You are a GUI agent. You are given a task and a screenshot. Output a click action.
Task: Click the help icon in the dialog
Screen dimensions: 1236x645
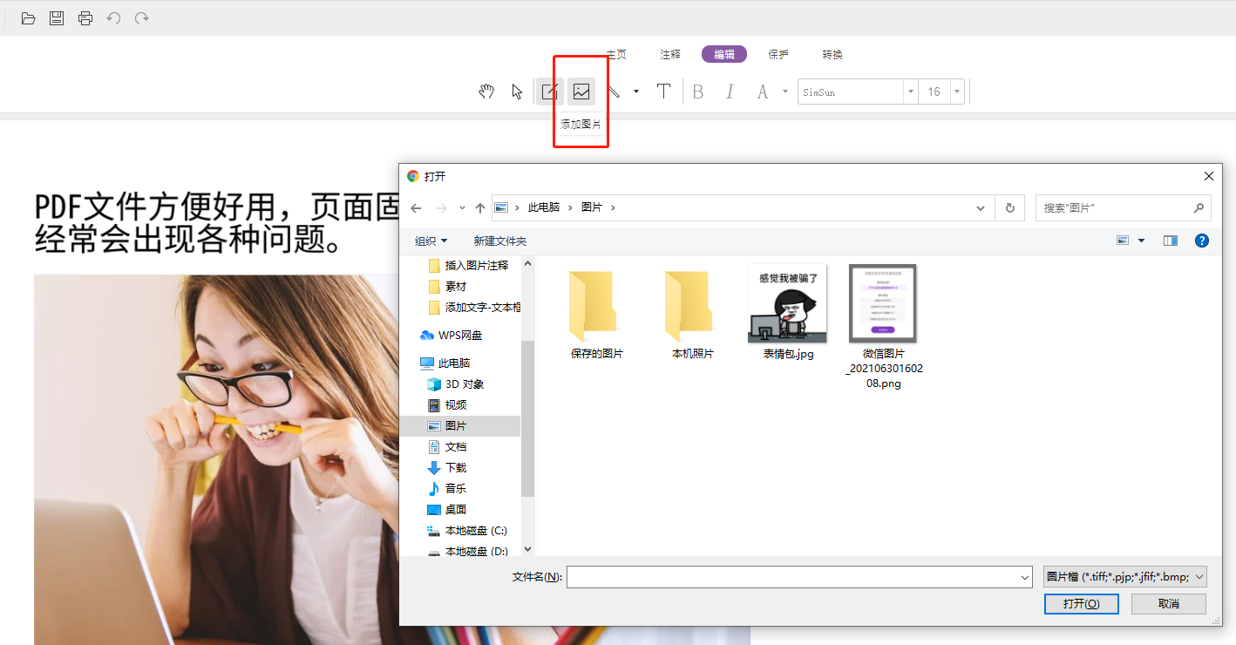pos(1202,241)
